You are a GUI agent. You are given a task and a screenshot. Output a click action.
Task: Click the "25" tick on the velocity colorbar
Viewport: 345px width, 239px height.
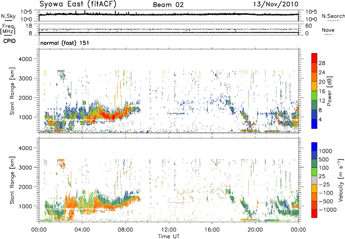pos(322,176)
